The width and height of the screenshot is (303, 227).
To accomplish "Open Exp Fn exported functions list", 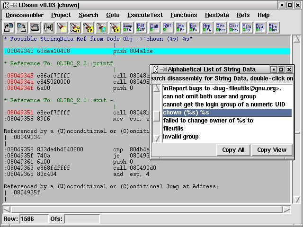I will pyautogui.click(x=194, y=27).
